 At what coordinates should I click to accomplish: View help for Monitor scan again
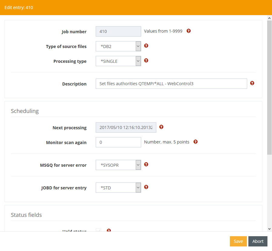195,142
